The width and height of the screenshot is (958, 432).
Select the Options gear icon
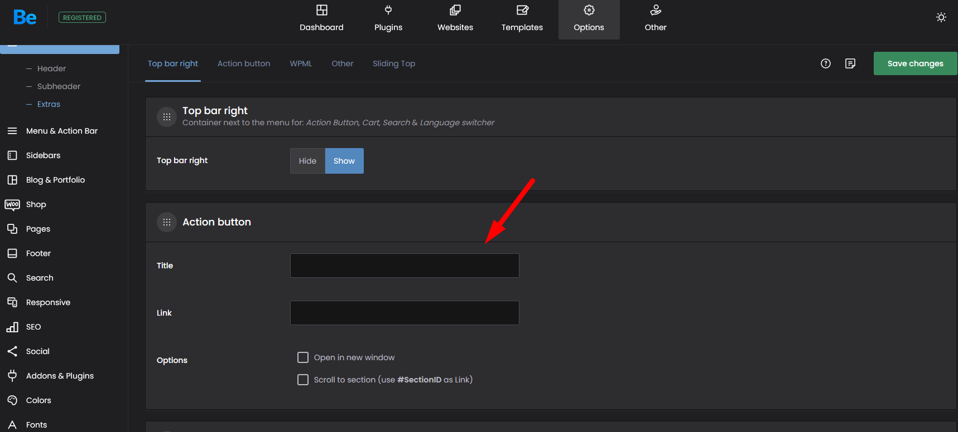pyautogui.click(x=589, y=10)
